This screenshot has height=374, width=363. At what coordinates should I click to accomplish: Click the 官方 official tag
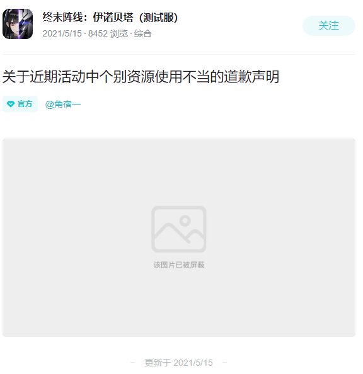coord(20,104)
